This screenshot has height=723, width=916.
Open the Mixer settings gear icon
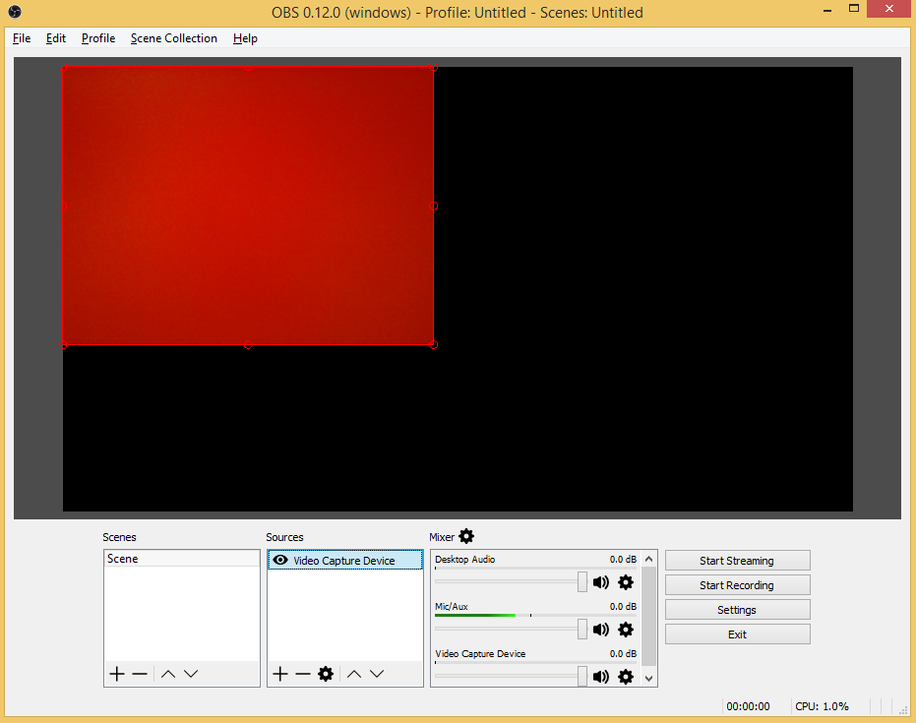(466, 536)
